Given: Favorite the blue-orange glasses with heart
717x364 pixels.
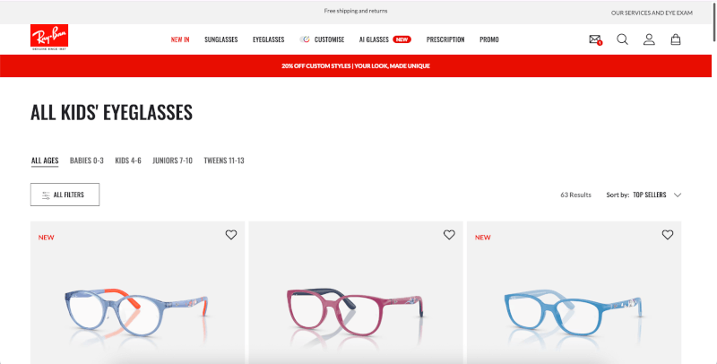Looking at the screenshot, I should (x=231, y=235).
